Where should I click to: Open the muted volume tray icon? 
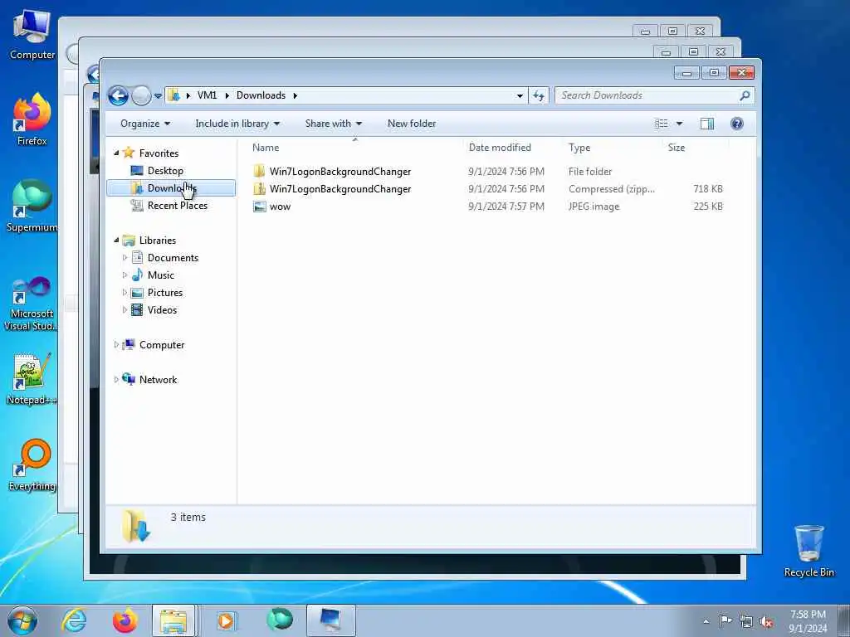tap(766, 621)
